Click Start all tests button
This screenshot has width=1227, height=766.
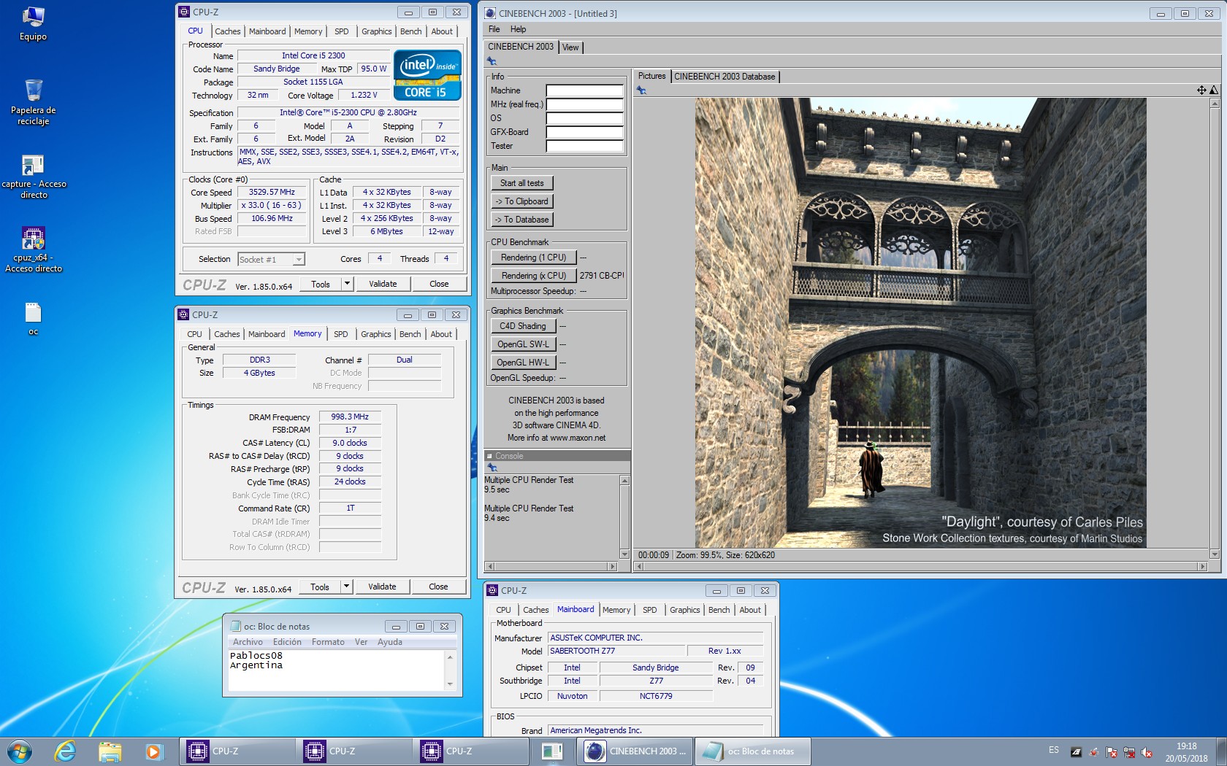(x=522, y=183)
